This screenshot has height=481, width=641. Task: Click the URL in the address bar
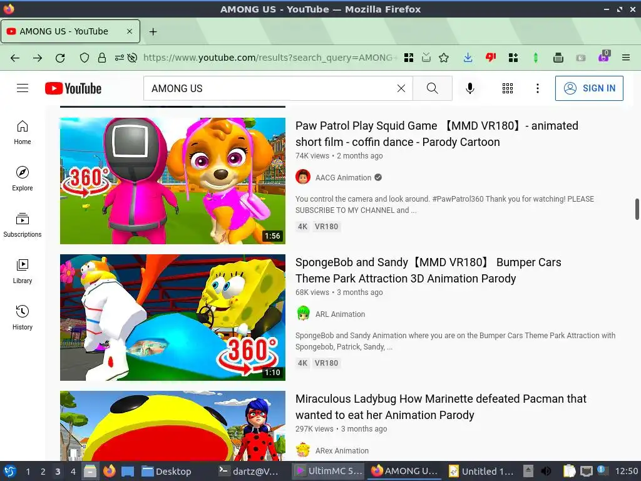click(270, 58)
